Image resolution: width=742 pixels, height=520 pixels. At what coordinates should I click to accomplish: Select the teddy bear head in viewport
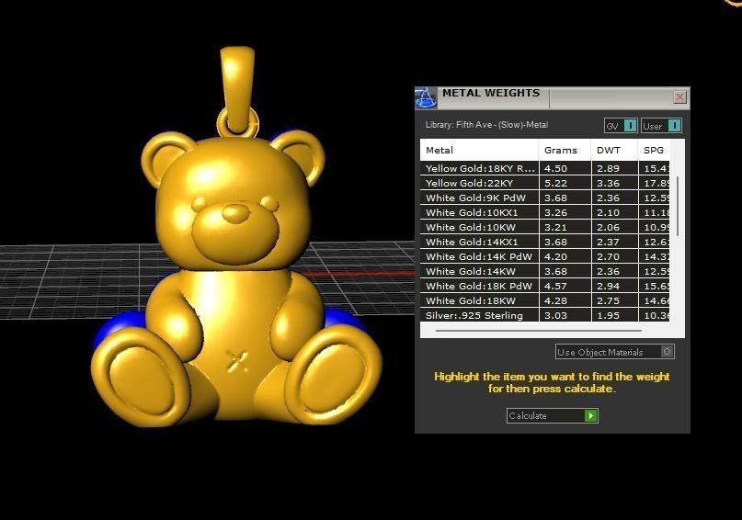tap(232, 203)
